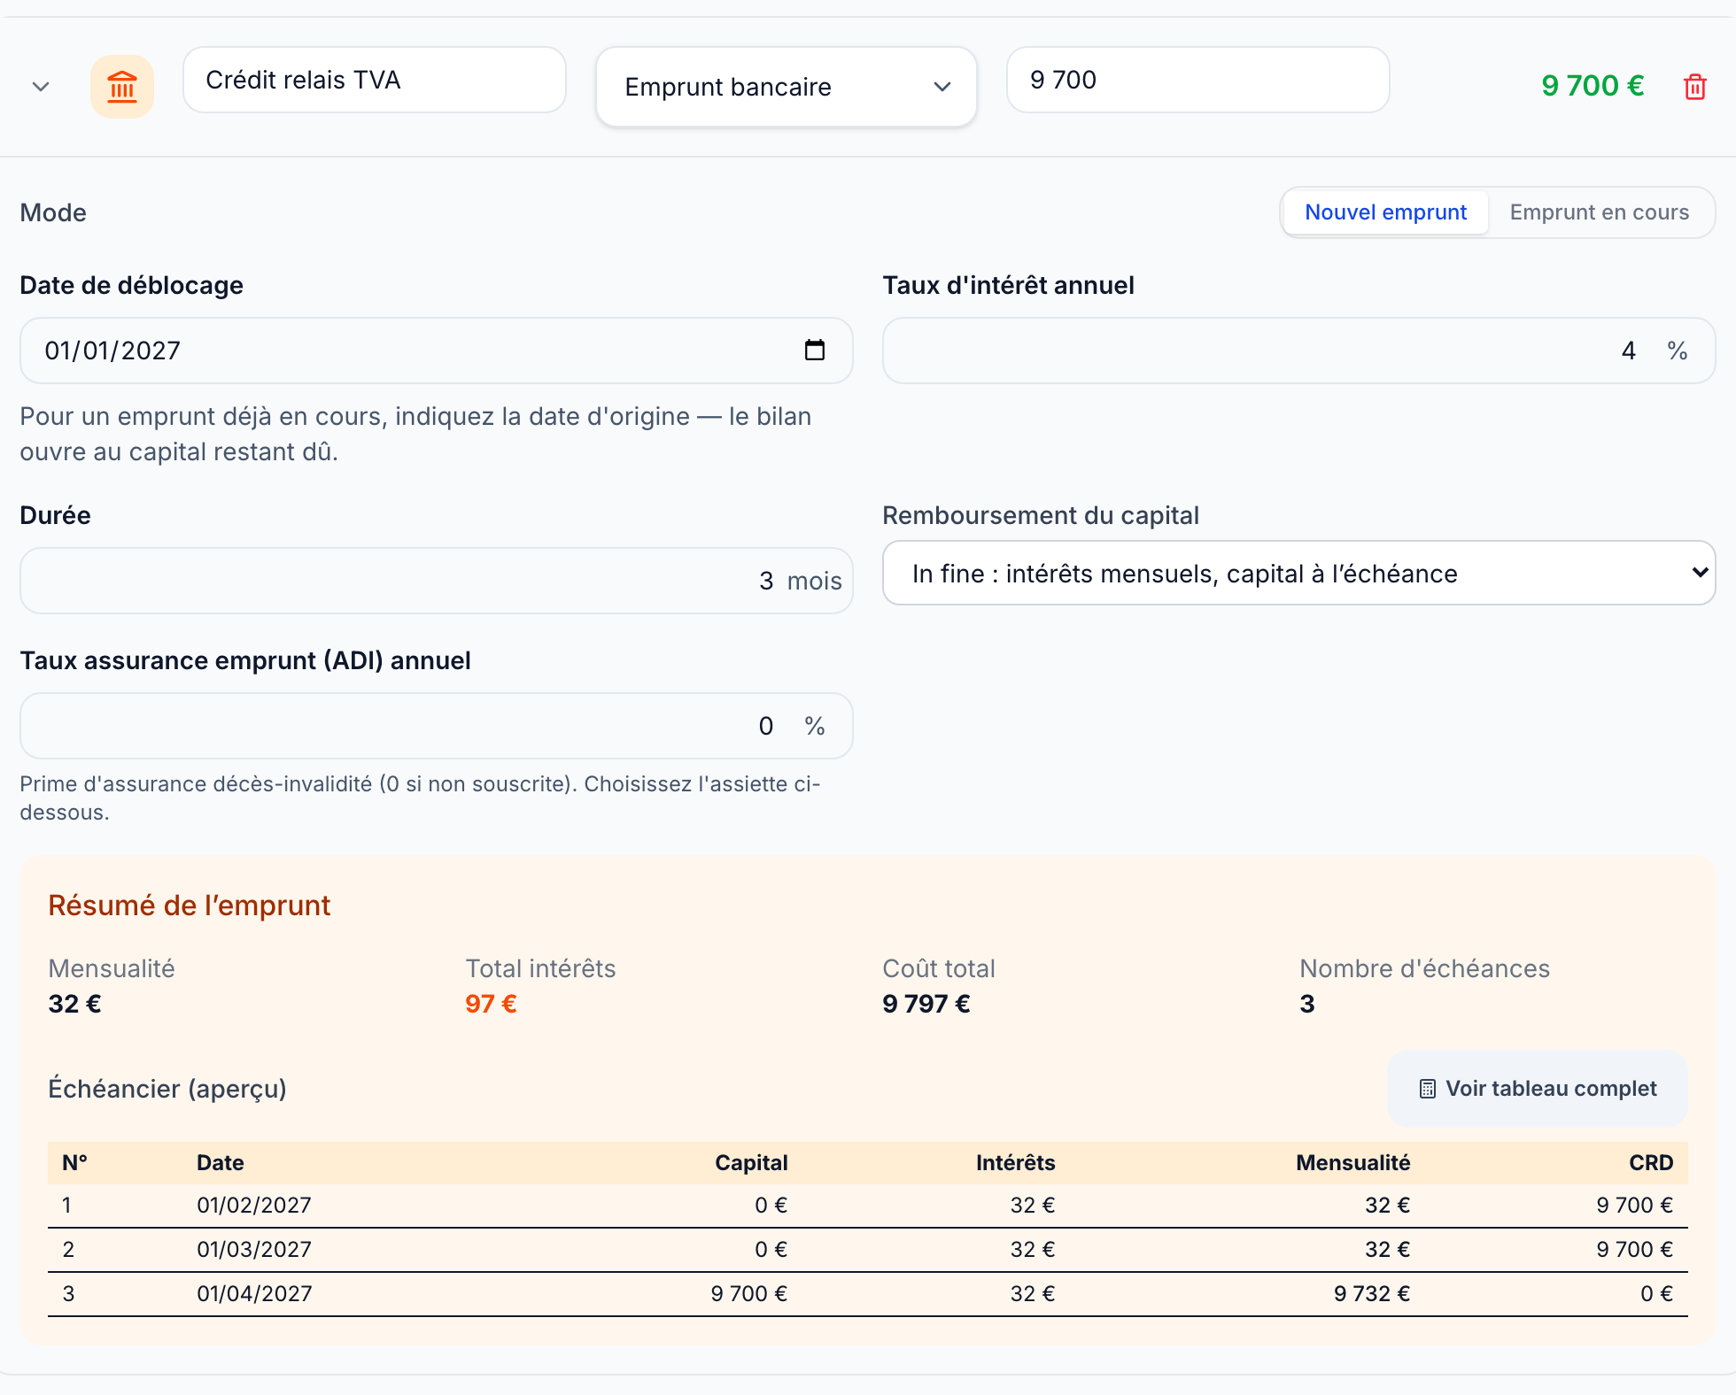Edit Durée in months field
The height and width of the screenshot is (1395, 1736).
(x=437, y=581)
